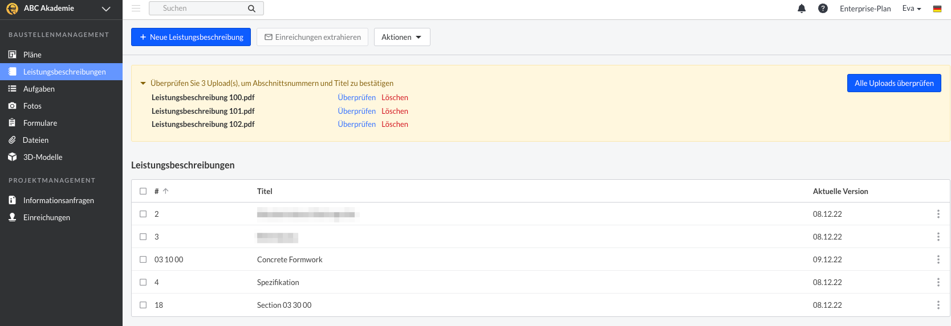Viewport: 951px width, 326px height.
Task: Click the Pläne sidebar icon
Action: click(12, 55)
